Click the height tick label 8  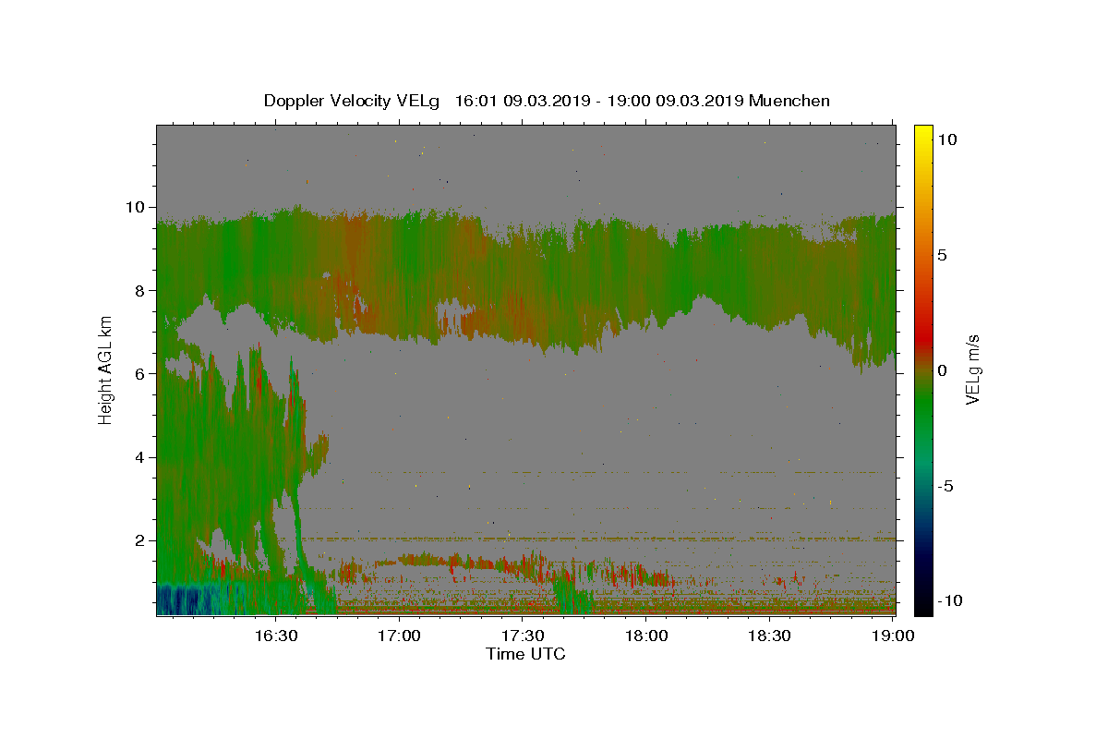(141, 290)
